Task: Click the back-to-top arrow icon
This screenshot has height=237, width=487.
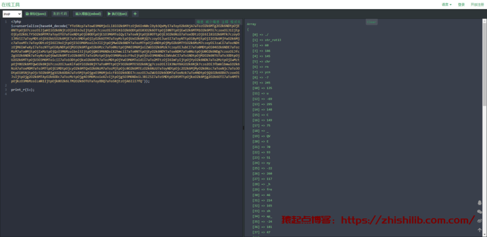Action: [x=479, y=230]
